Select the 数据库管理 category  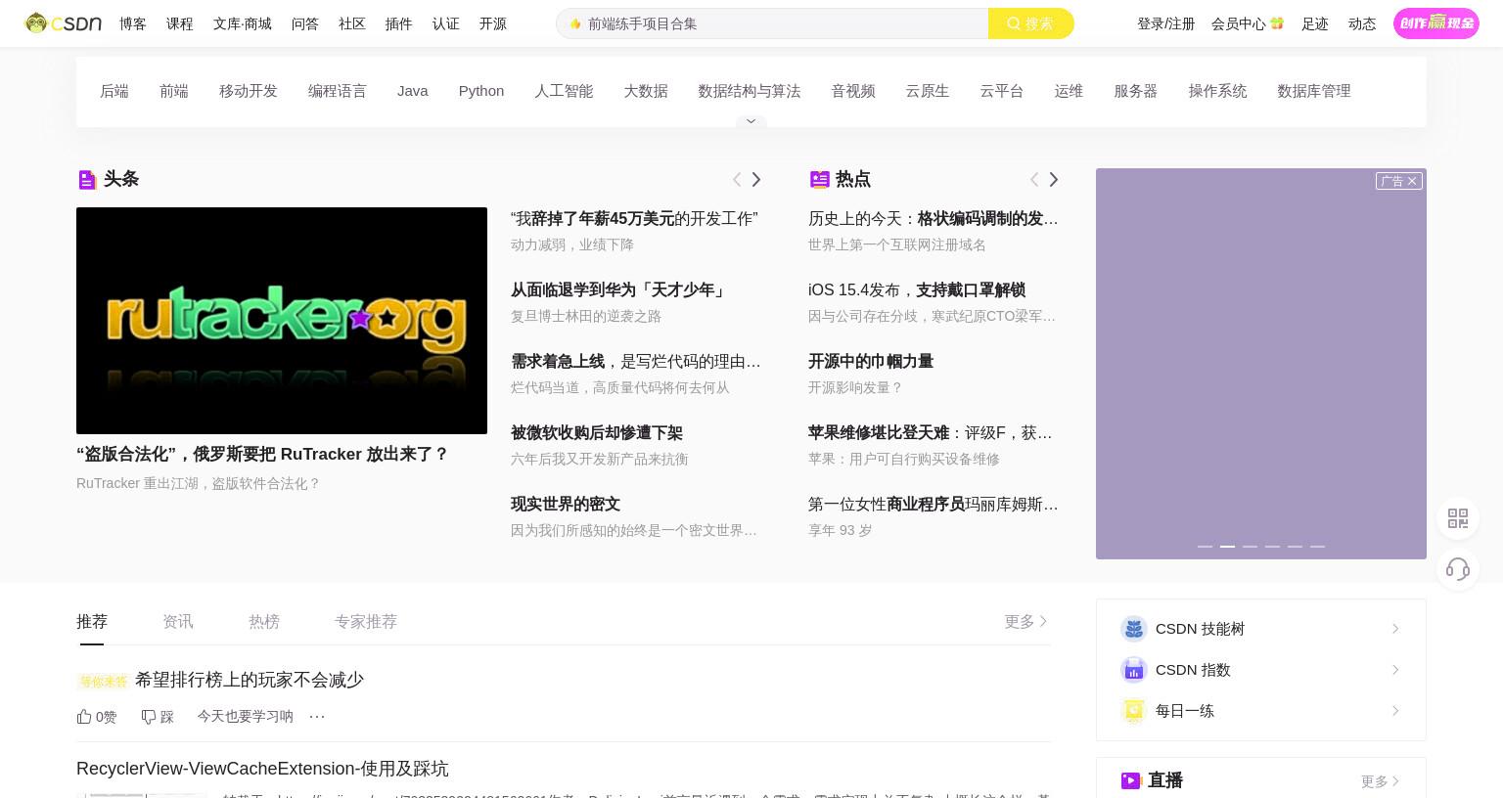1314,91
